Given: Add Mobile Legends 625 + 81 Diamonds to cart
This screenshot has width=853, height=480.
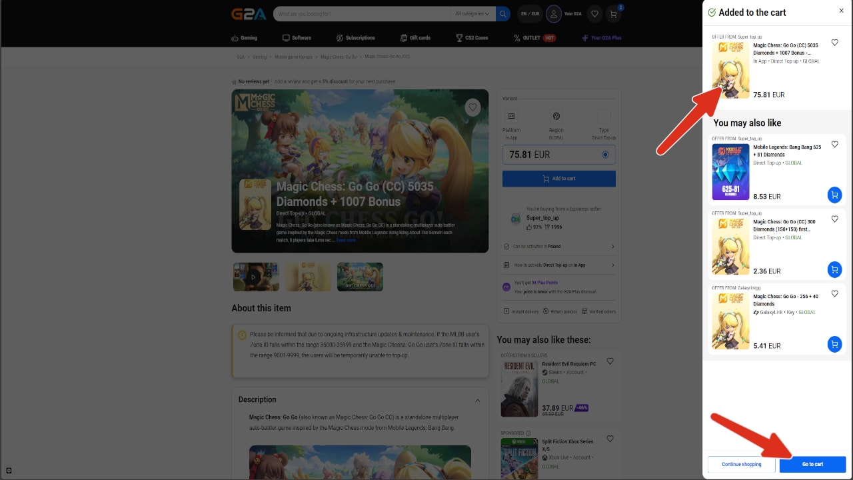Looking at the screenshot, I should [834, 195].
